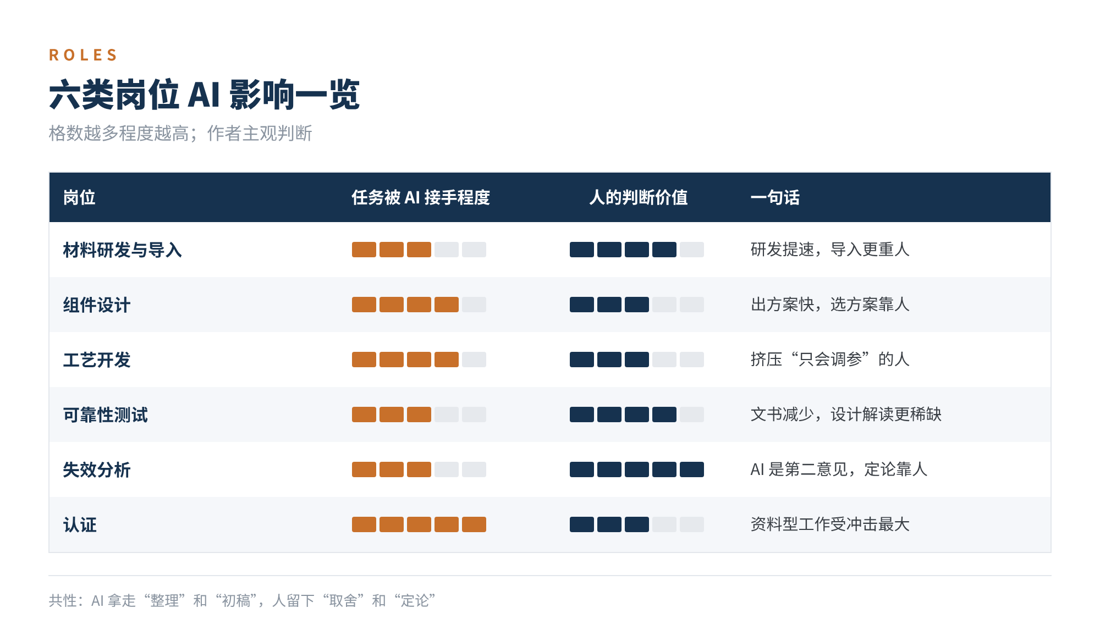Select the 可靠性测试 row label
1100x641 pixels.
[105, 415]
